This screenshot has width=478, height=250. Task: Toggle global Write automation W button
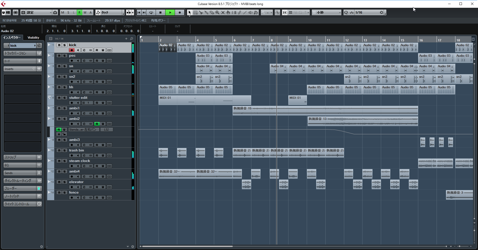(85, 13)
